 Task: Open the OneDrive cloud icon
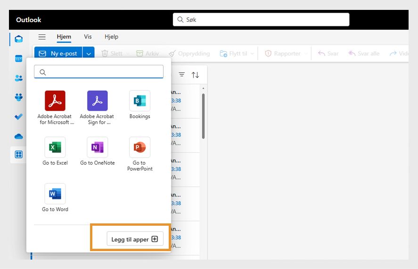(x=19, y=136)
